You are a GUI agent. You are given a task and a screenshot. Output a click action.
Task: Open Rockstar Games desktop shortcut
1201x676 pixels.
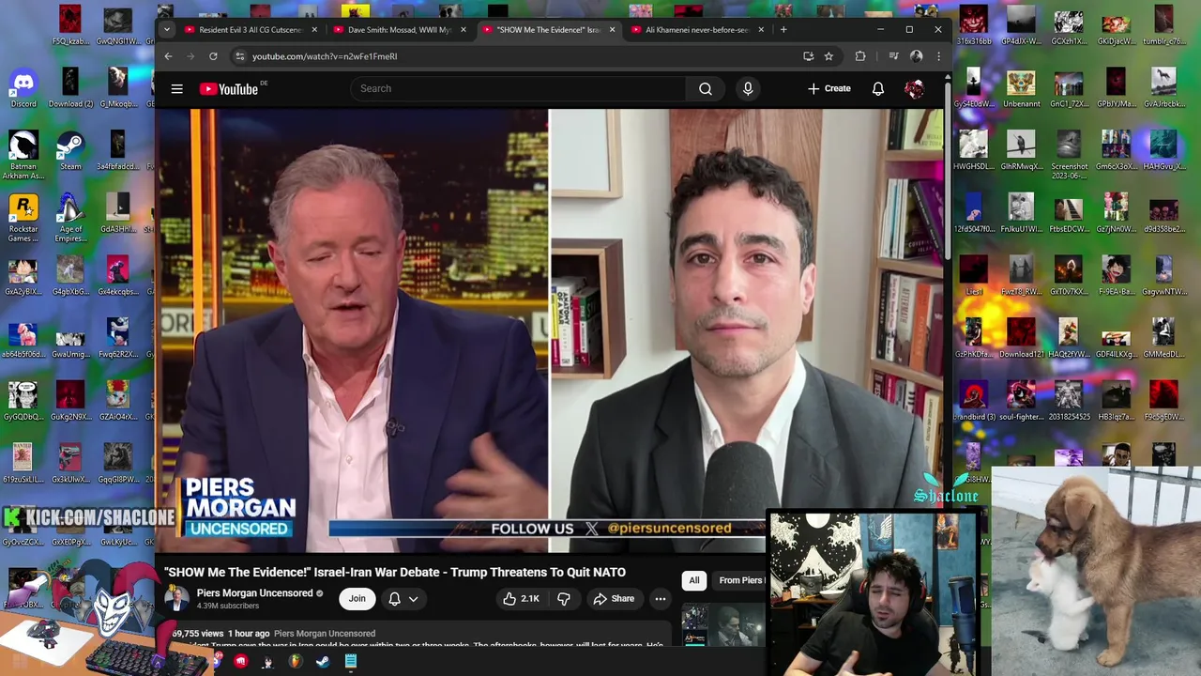(23, 218)
